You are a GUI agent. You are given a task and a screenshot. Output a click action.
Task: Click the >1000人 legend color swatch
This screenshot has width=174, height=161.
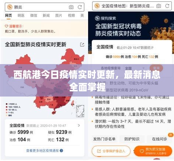coord(7,104)
